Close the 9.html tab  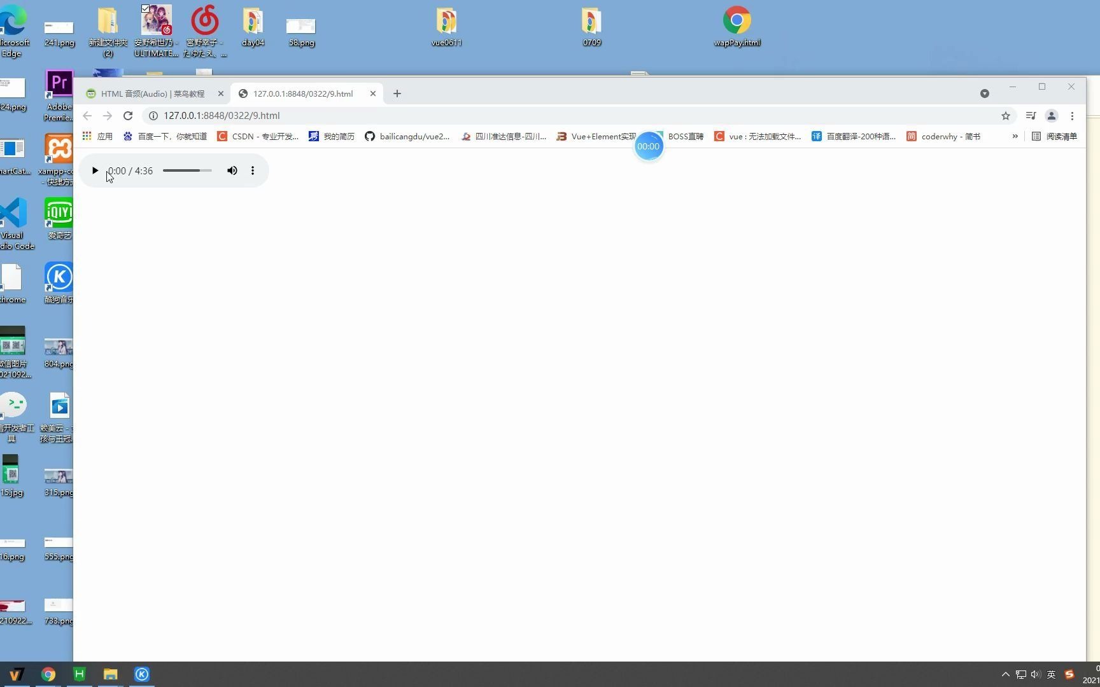373,94
